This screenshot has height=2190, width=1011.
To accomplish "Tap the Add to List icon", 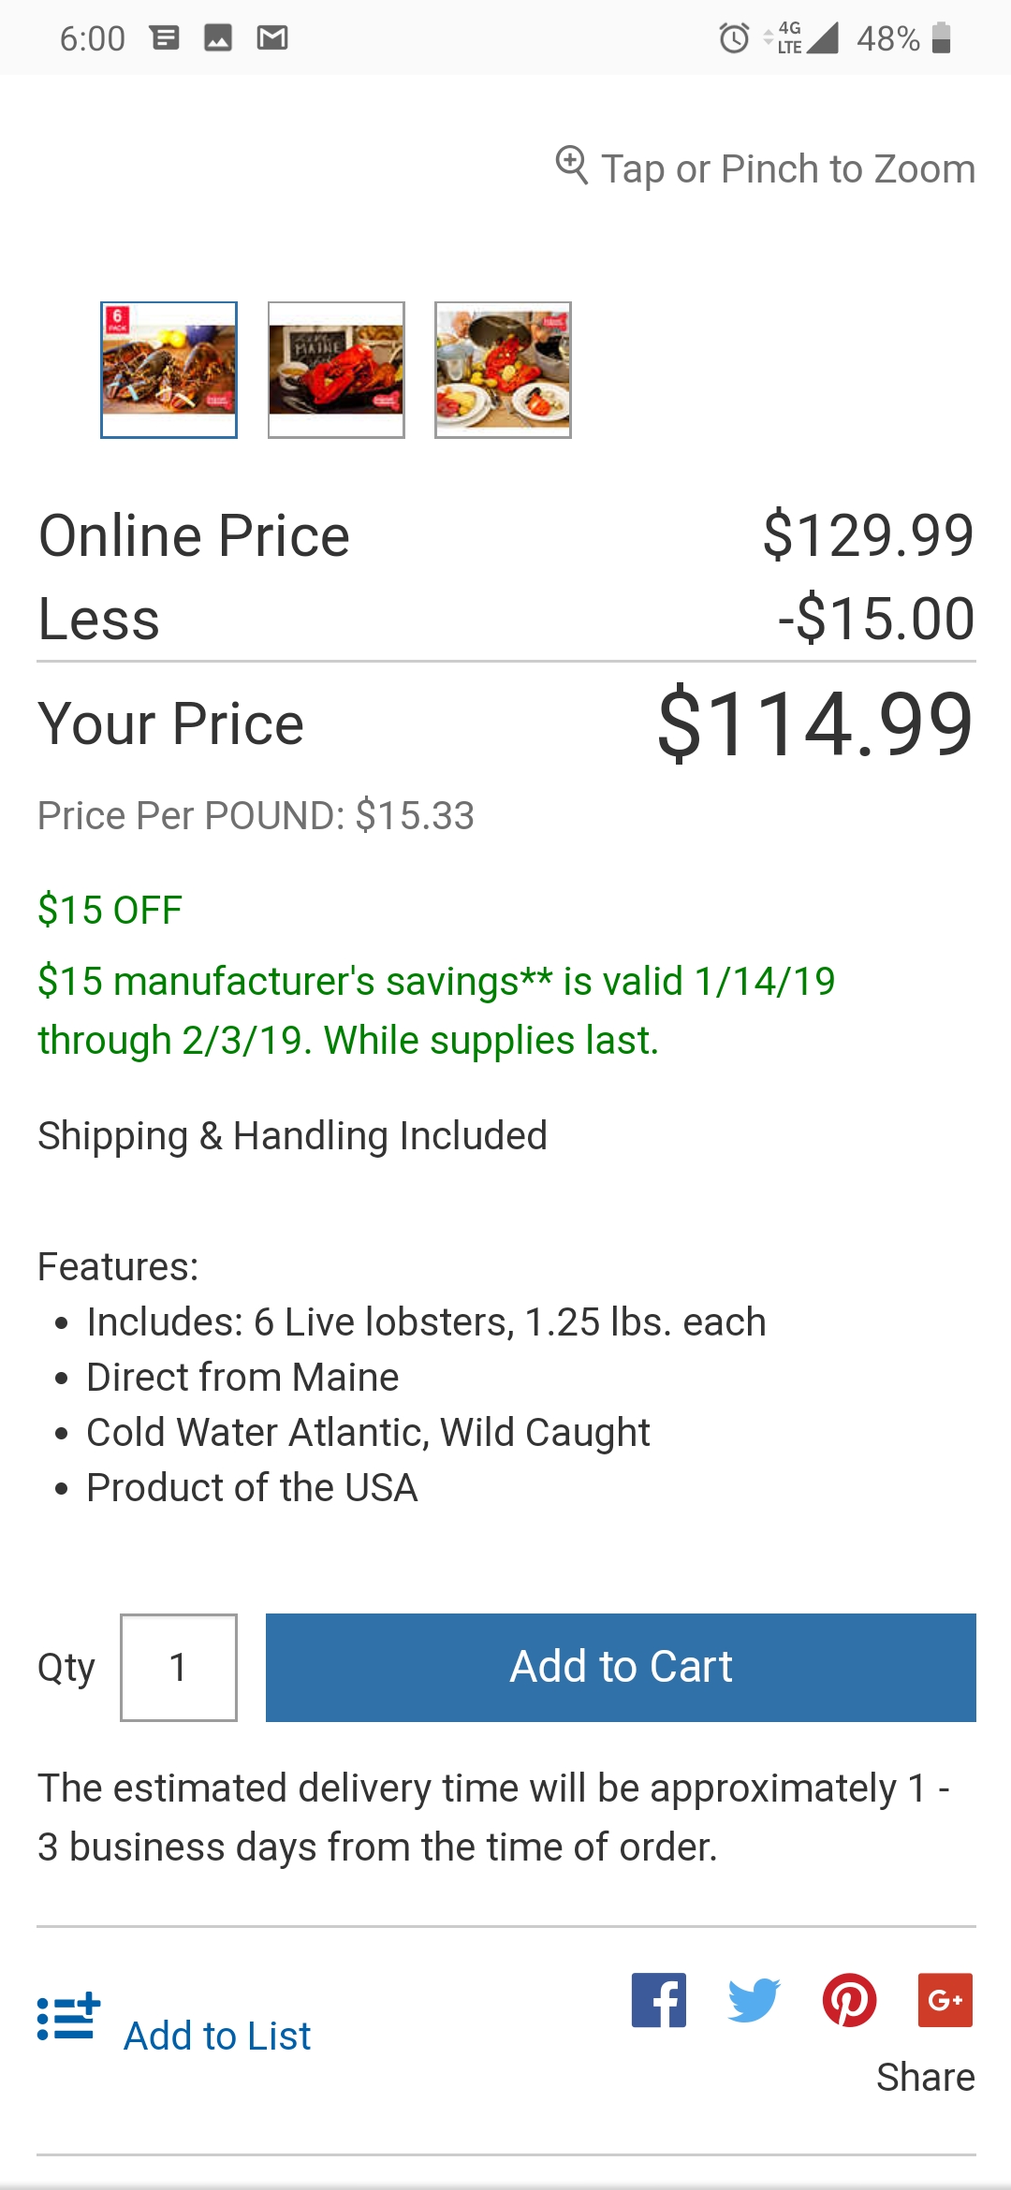I will (68, 2018).
